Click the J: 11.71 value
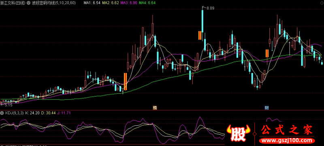 click(x=64, y=113)
